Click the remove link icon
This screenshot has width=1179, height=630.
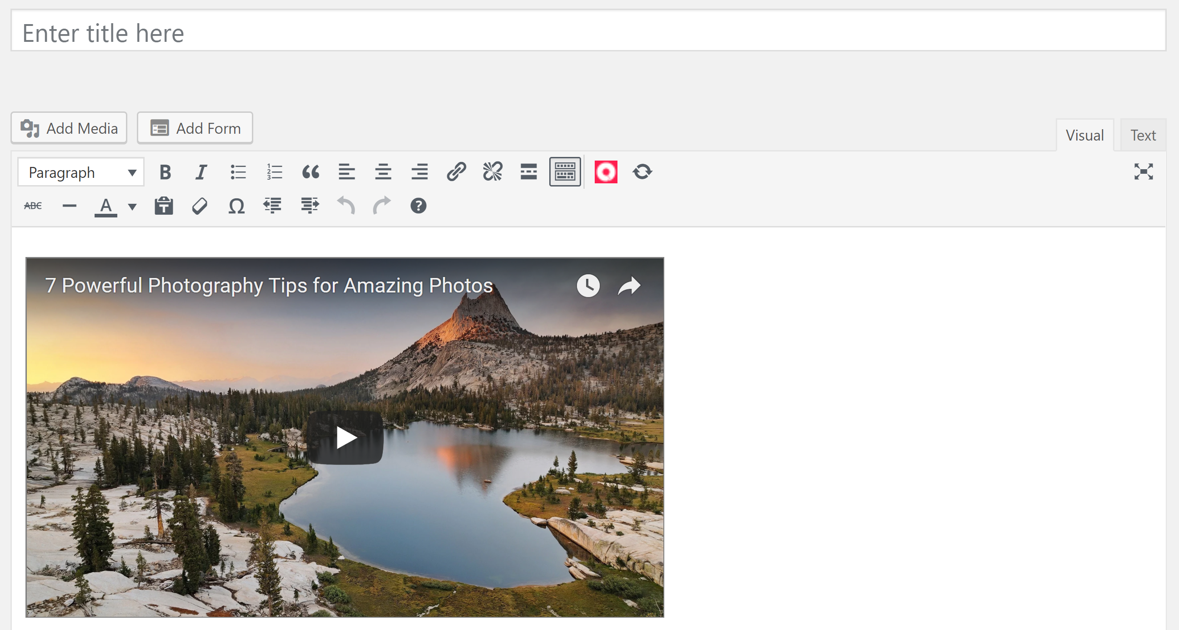tap(492, 172)
